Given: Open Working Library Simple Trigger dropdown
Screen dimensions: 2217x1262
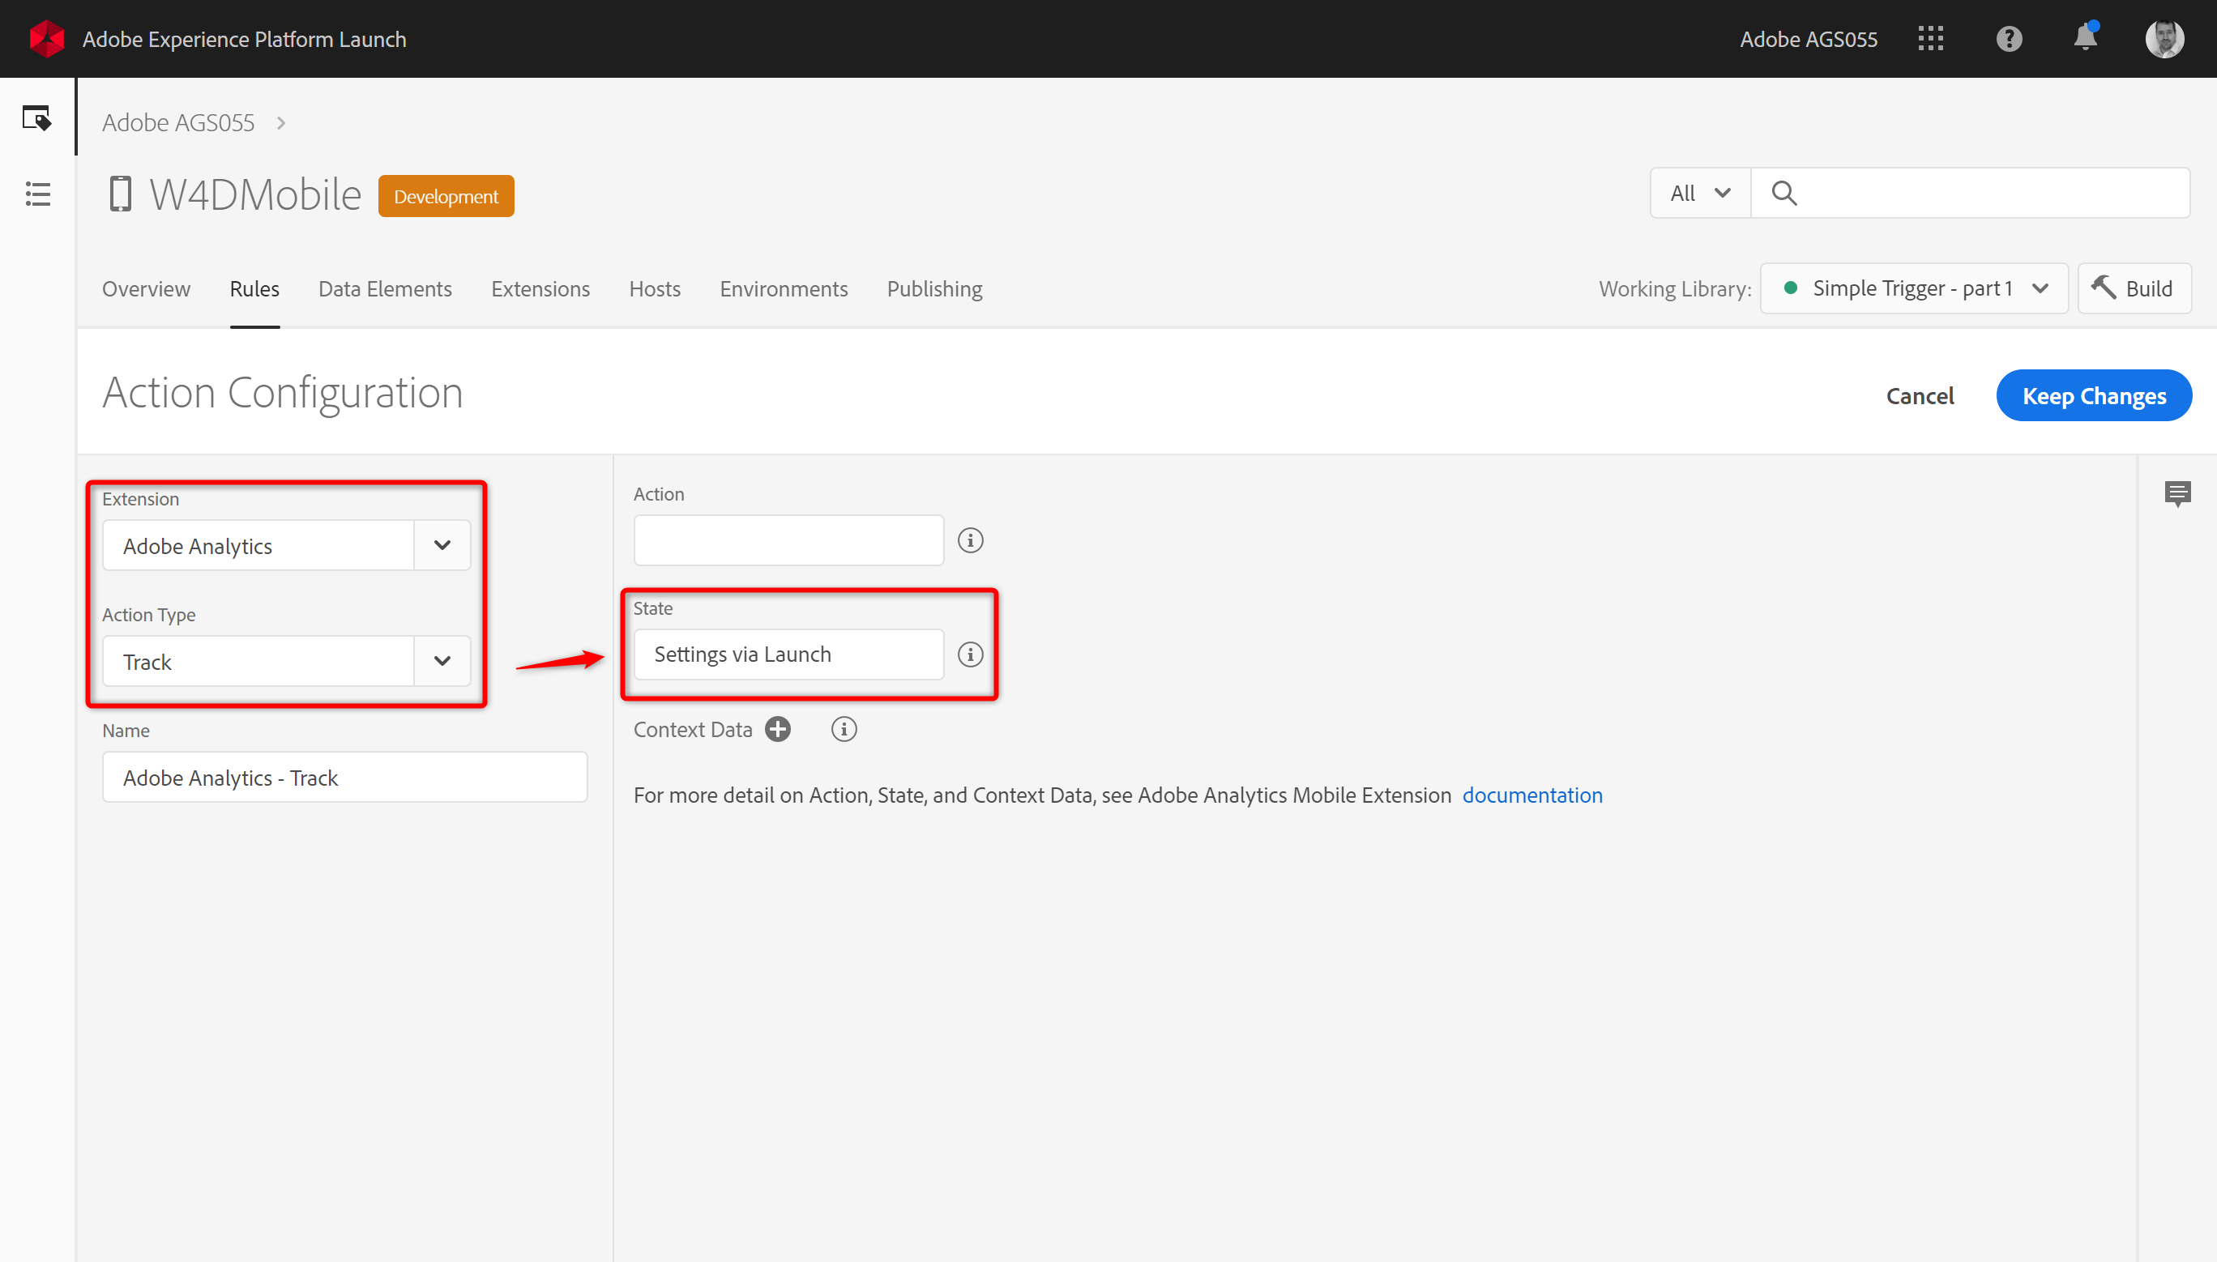Looking at the screenshot, I should (x=1913, y=288).
